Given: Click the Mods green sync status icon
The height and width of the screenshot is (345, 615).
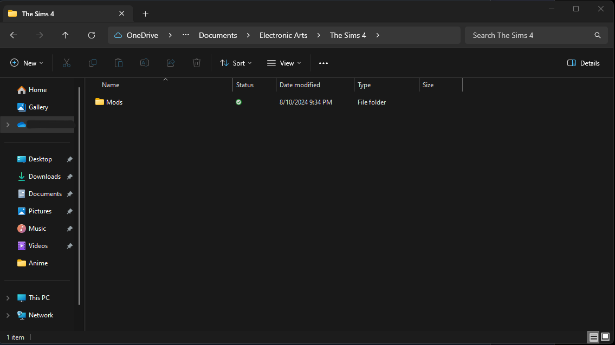Looking at the screenshot, I should click(238, 102).
